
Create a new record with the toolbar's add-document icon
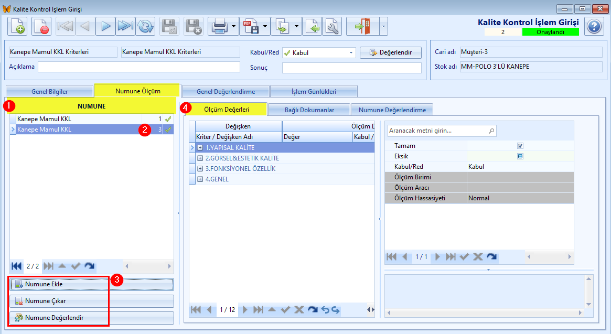[17, 27]
